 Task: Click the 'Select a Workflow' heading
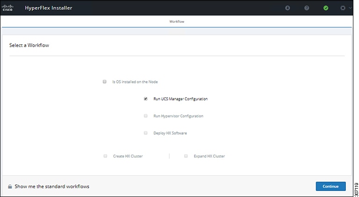pos(29,46)
